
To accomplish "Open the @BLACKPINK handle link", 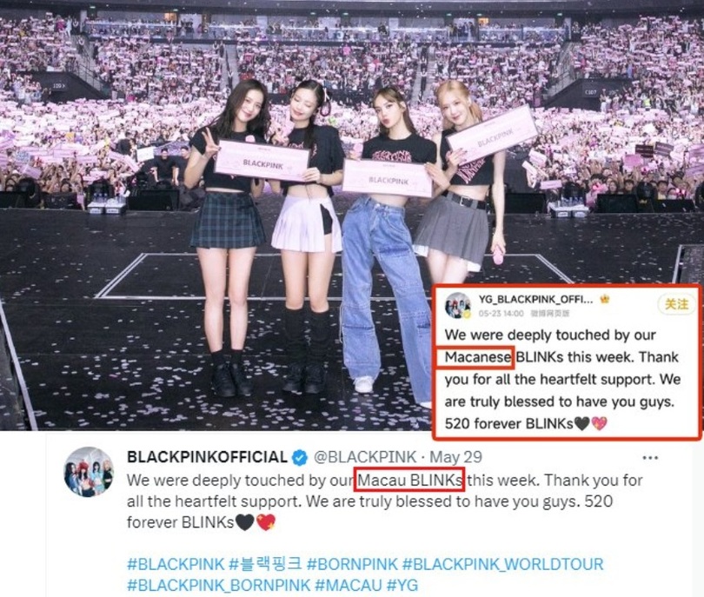I will [364, 457].
